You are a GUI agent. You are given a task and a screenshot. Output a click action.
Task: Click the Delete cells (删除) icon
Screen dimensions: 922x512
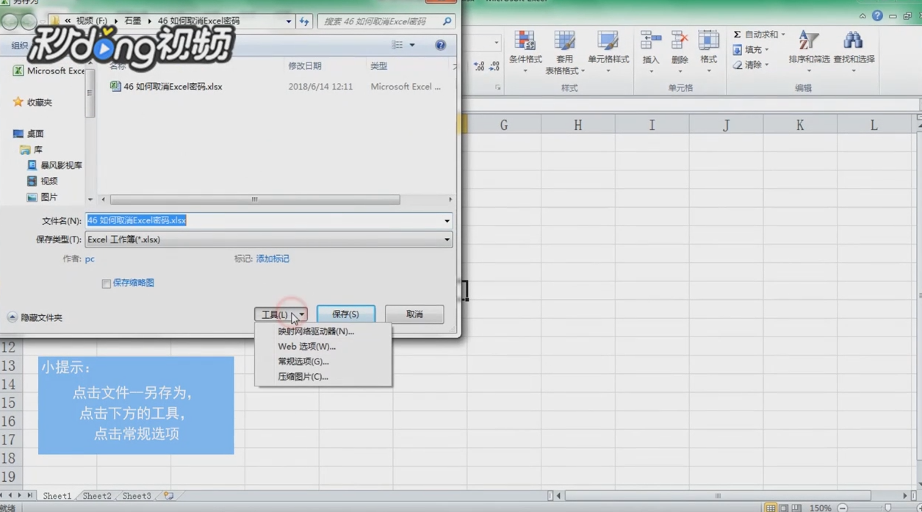coord(680,41)
